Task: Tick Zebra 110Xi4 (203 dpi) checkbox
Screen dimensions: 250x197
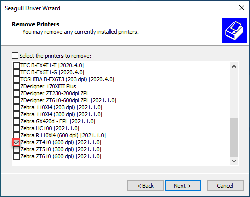Action: [16, 107]
